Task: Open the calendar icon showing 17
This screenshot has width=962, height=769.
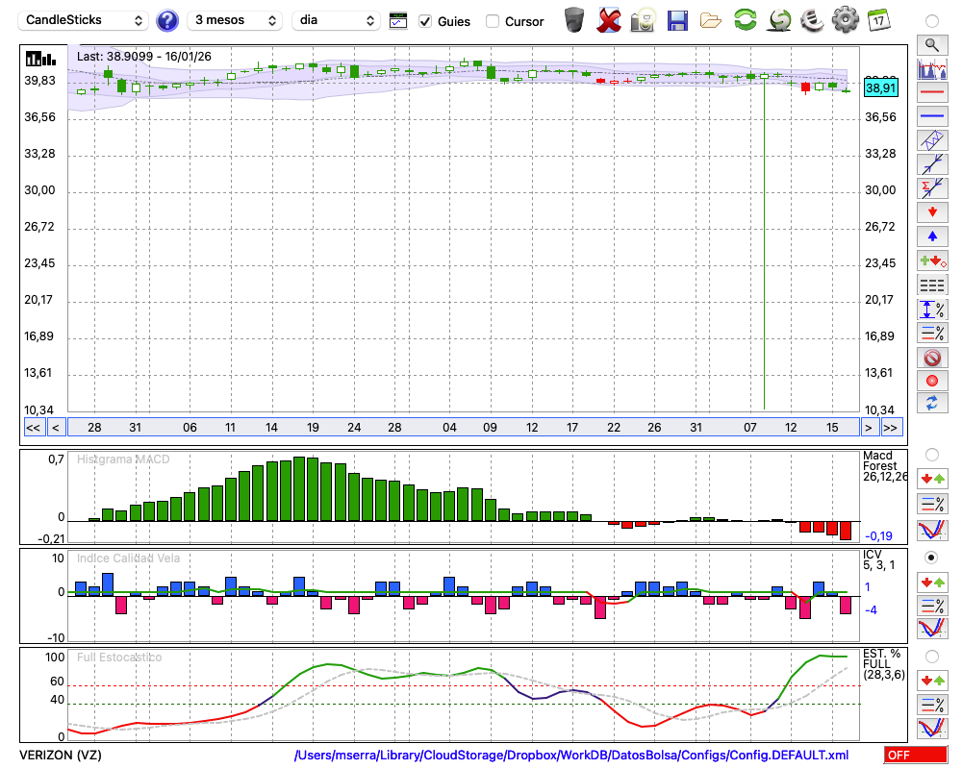Action: [877, 20]
